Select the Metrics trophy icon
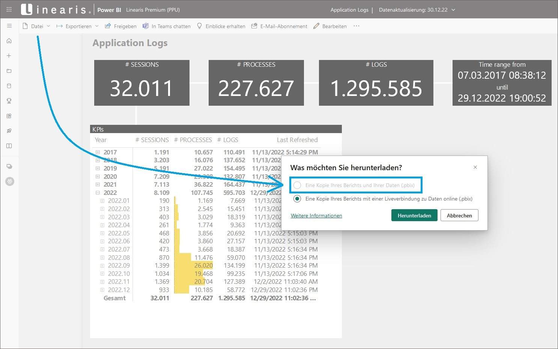 pos(9,100)
